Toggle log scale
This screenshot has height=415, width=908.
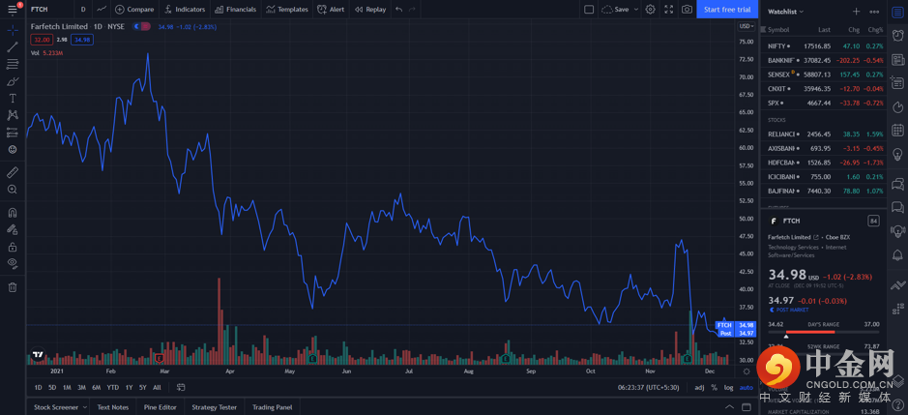click(728, 387)
